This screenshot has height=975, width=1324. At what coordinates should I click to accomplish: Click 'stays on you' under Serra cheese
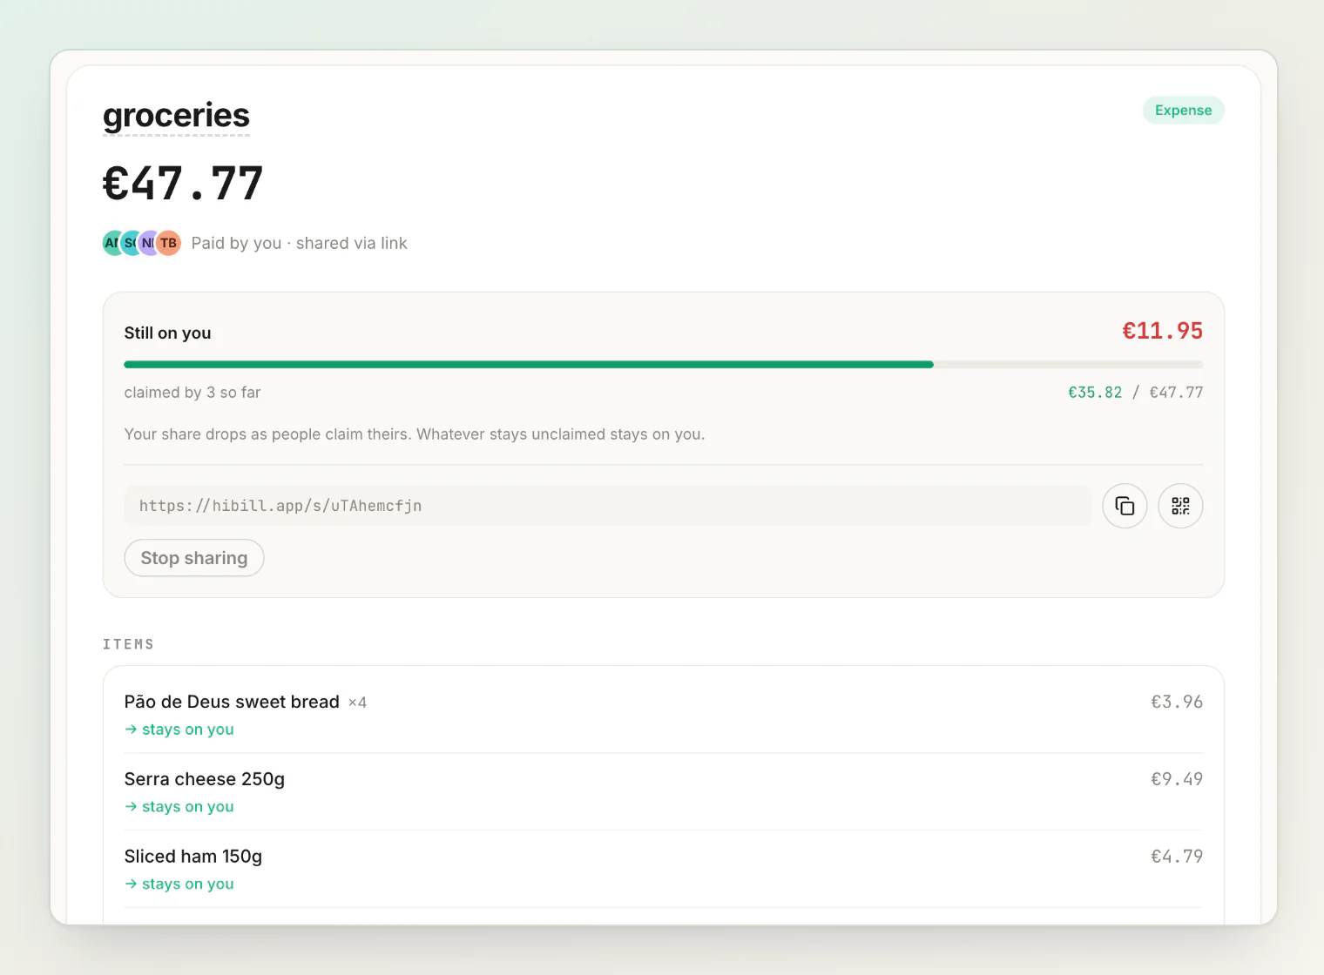pos(179,807)
